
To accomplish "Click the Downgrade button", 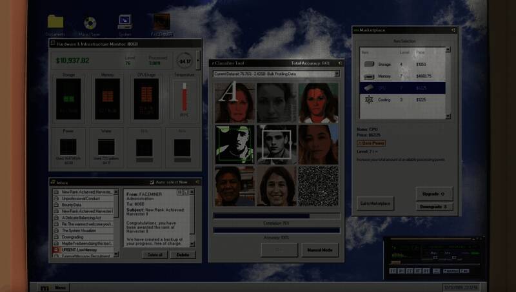I will (x=434, y=207).
